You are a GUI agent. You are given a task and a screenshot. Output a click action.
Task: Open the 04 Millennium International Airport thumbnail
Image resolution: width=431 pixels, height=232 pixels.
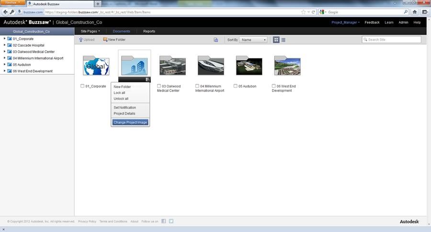(211, 66)
